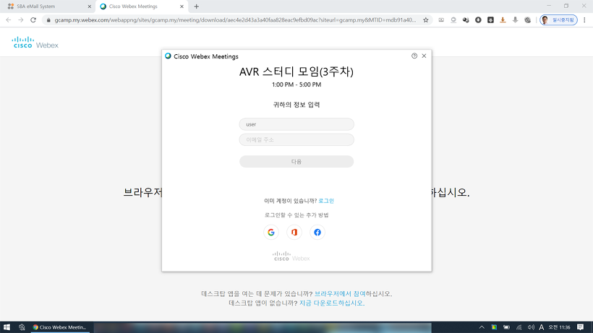593x333 pixels.
Task: Click the email address (이메일 주소) field
Action: 296,139
